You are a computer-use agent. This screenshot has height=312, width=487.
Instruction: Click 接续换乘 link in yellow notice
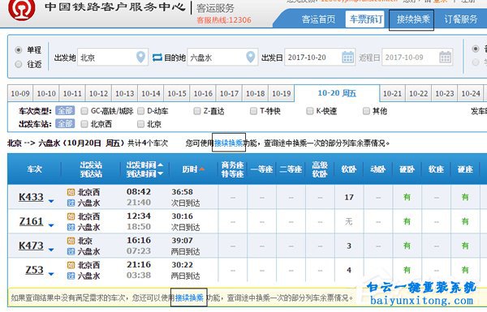(189, 297)
